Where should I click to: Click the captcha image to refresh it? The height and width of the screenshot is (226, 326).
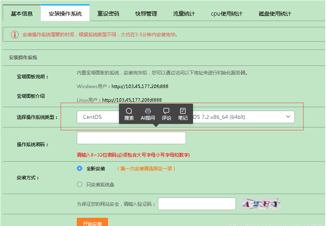pyautogui.click(x=260, y=204)
